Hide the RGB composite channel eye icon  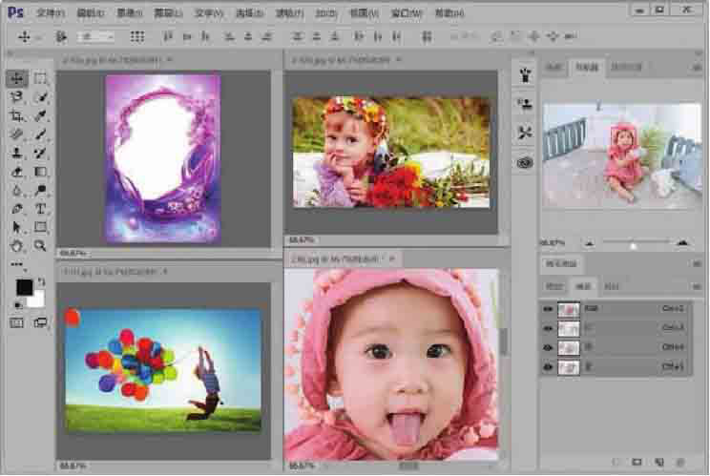click(x=548, y=309)
